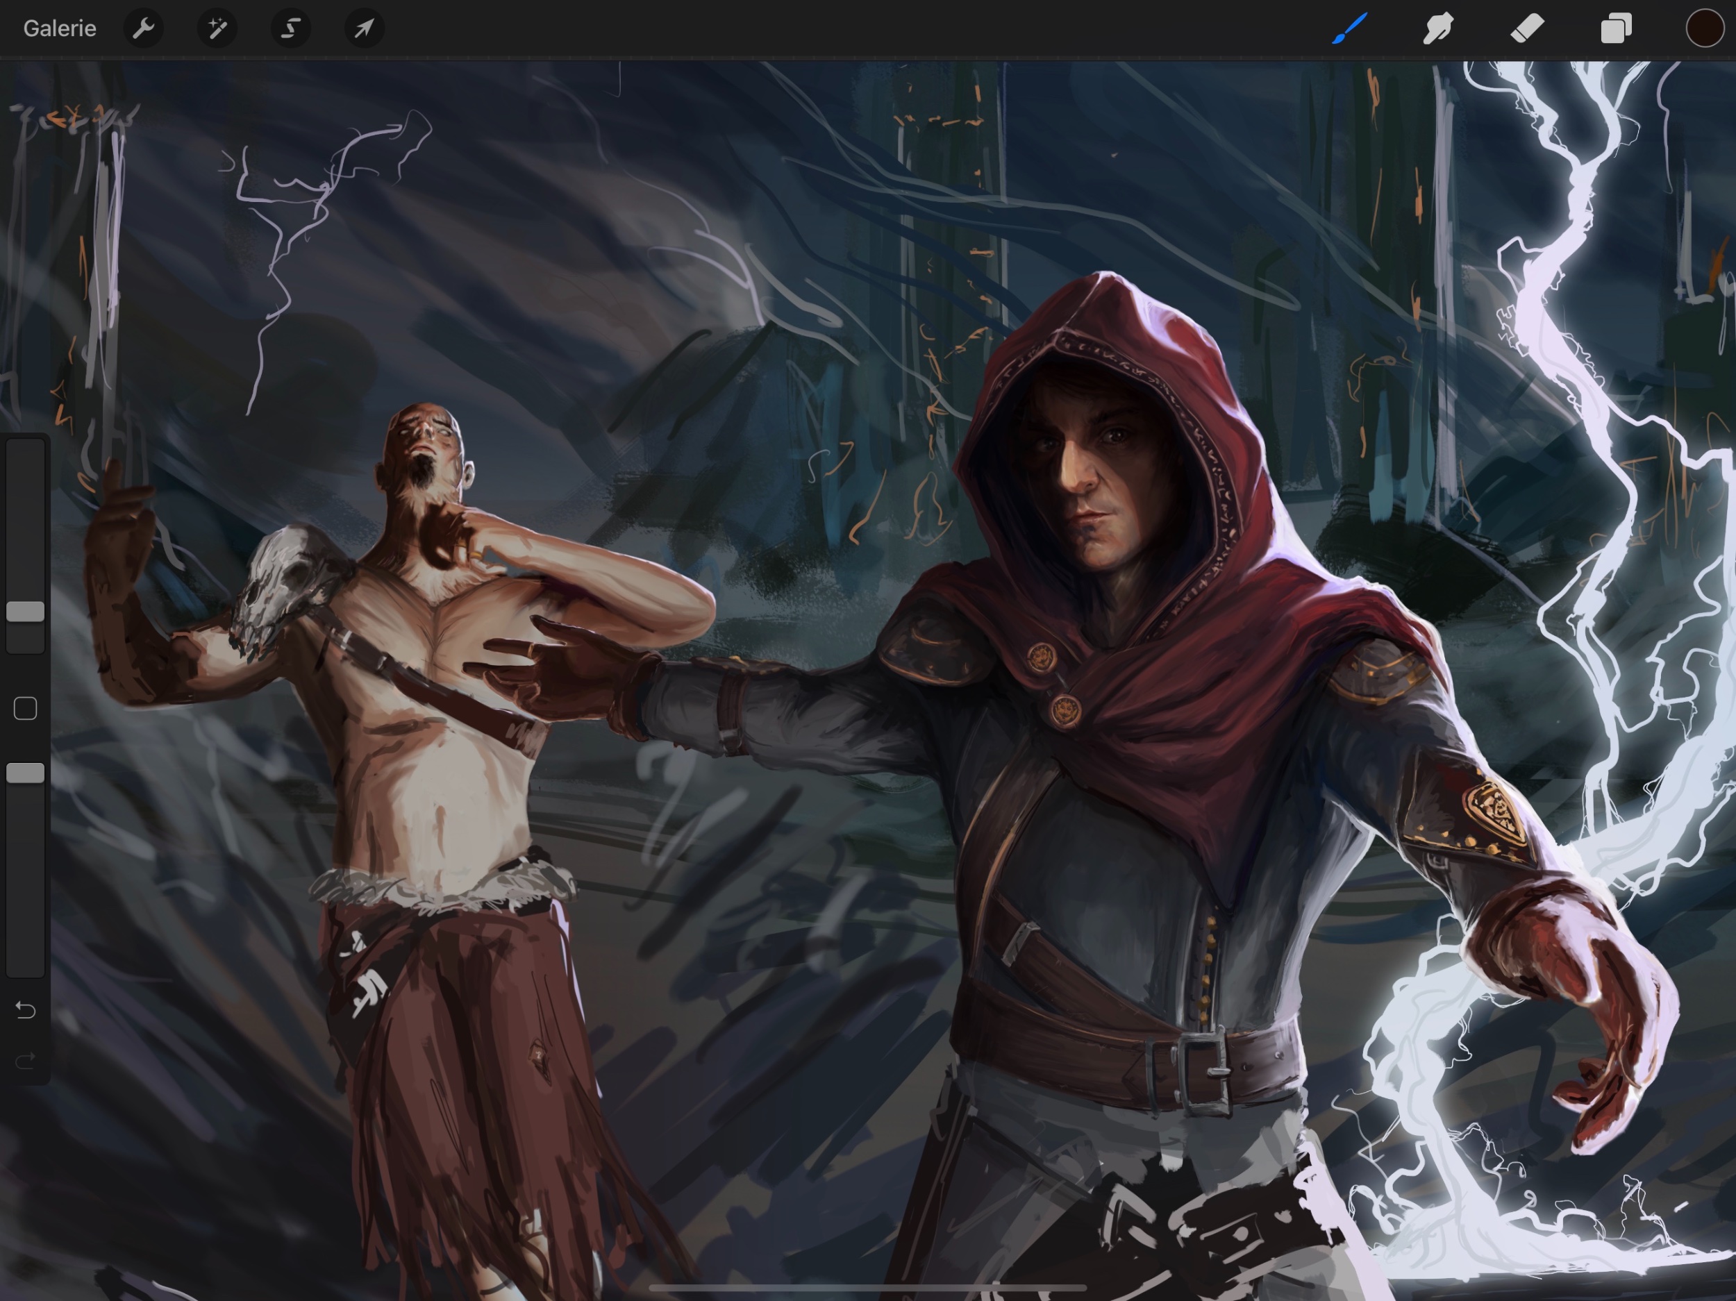The image size is (1736, 1301).
Task: Tap the redo arrow in sidebar
Action: tap(25, 1061)
